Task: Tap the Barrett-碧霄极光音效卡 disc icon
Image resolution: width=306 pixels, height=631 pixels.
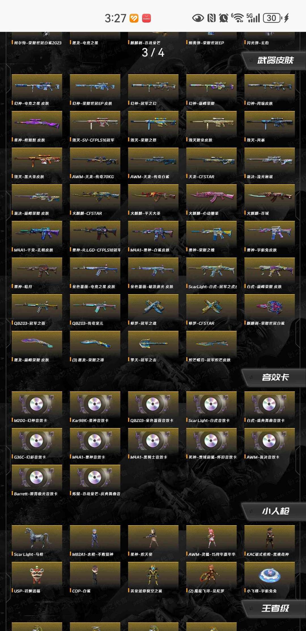Action: [37, 477]
